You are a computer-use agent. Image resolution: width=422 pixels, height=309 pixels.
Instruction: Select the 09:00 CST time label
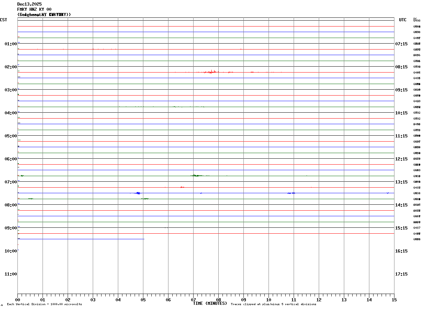(11, 228)
